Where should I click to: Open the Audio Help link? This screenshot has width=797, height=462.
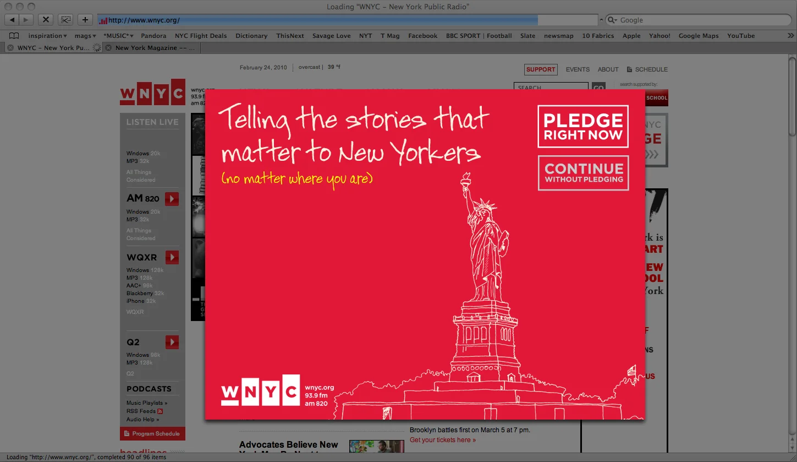coord(142,420)
